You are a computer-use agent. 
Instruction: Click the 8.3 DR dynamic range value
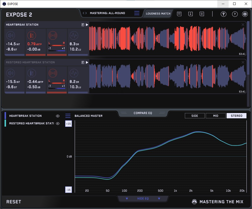74,44
